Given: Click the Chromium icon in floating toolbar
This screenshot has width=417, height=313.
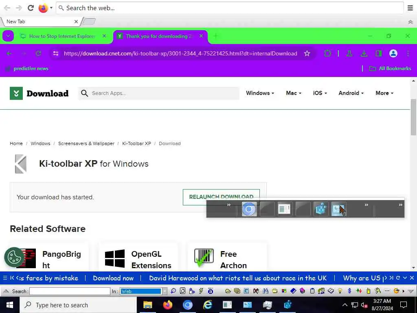Looking at the screenshot, I should pos(249,209).
